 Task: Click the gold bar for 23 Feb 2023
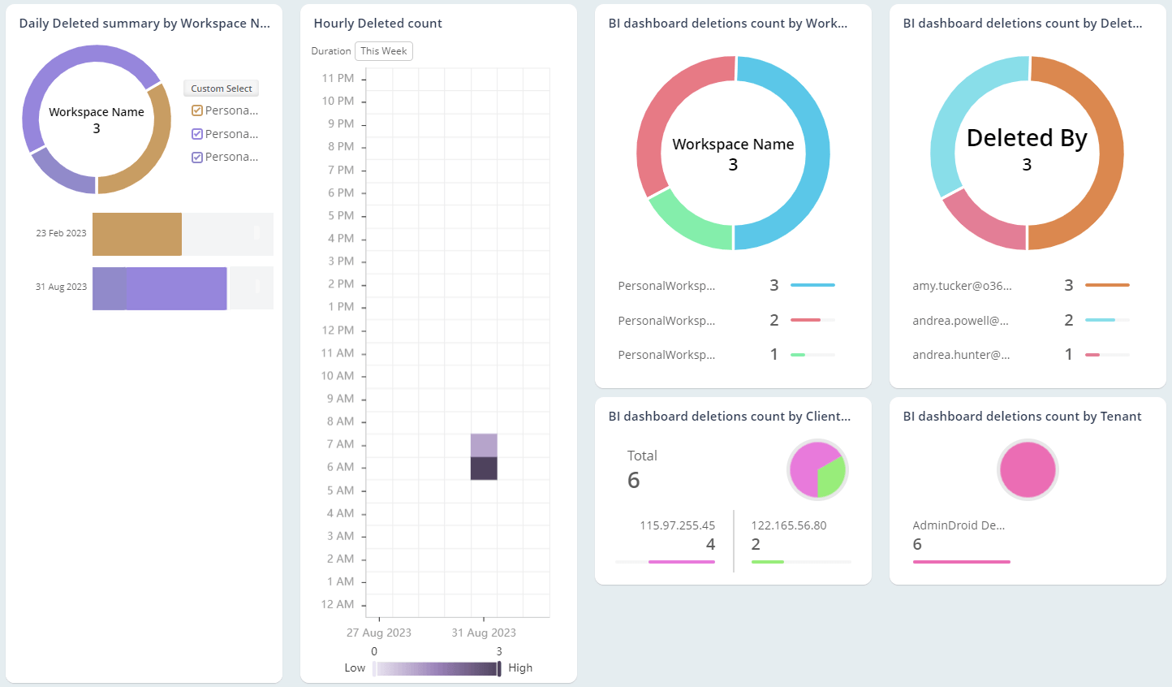[136, 234]
